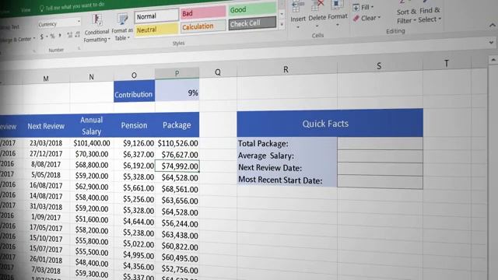Image resolution: width=498 pixels, height=280 pixels.
Task: Click the Next Review header cell
Action: [46, 126]
